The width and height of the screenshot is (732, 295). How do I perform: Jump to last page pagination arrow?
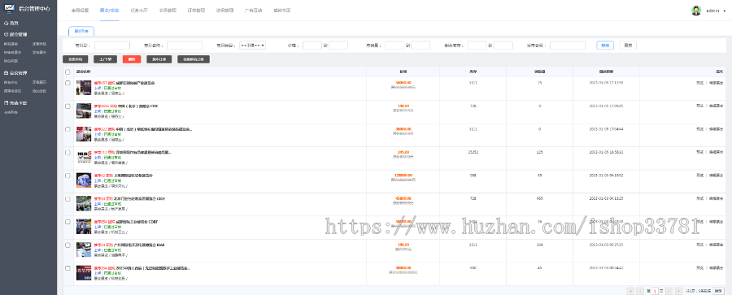click(680, 291)
